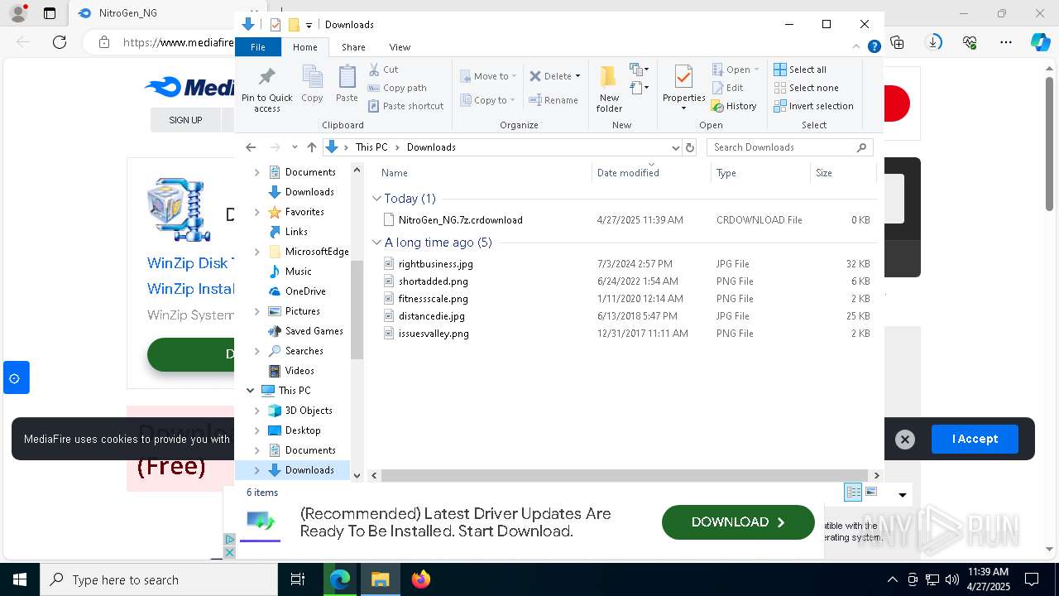Click the Copy ribbon icon

click(x=312, y=84)
